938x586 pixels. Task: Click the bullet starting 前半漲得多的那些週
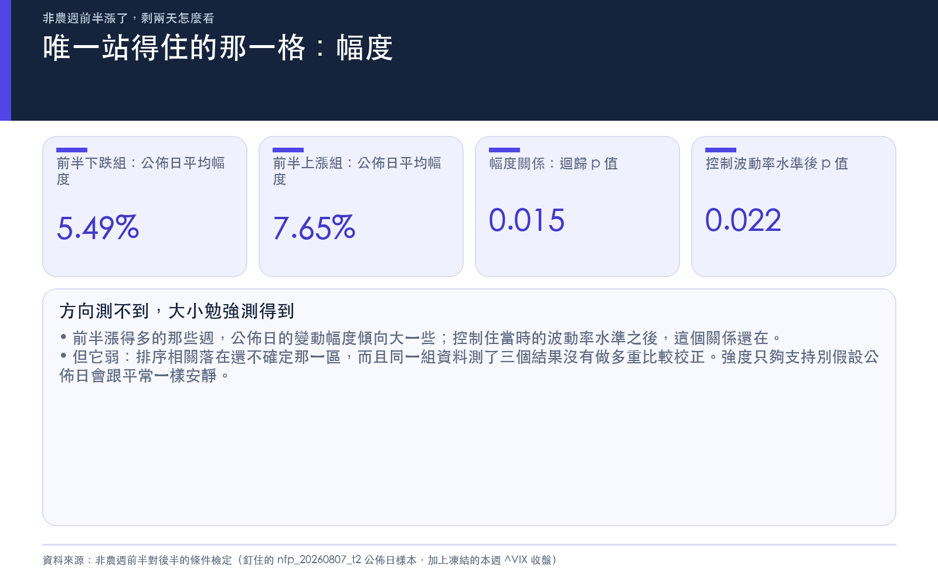coord(420,338)
